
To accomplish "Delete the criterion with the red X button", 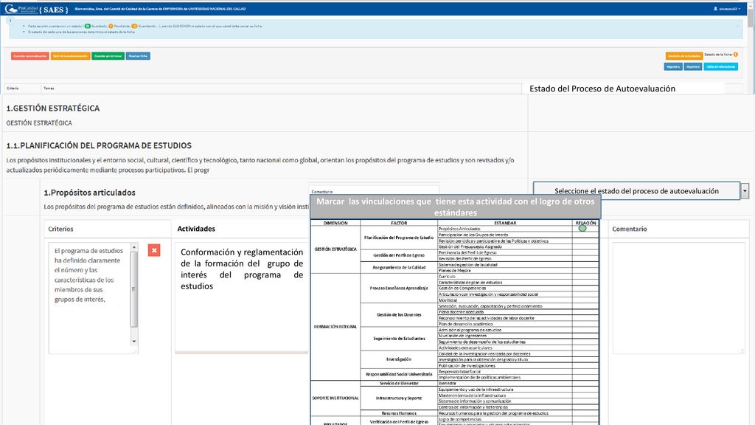I will tap(154, 250).
